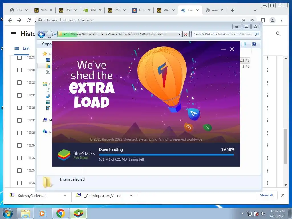The image size is (292, 219).
Task: Open SubwaySurfers.zip download options arrow
Action: tap(65, 196)
